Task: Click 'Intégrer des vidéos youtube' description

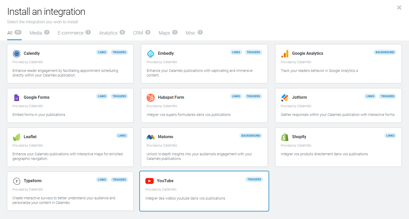Action: coord(185,198)
